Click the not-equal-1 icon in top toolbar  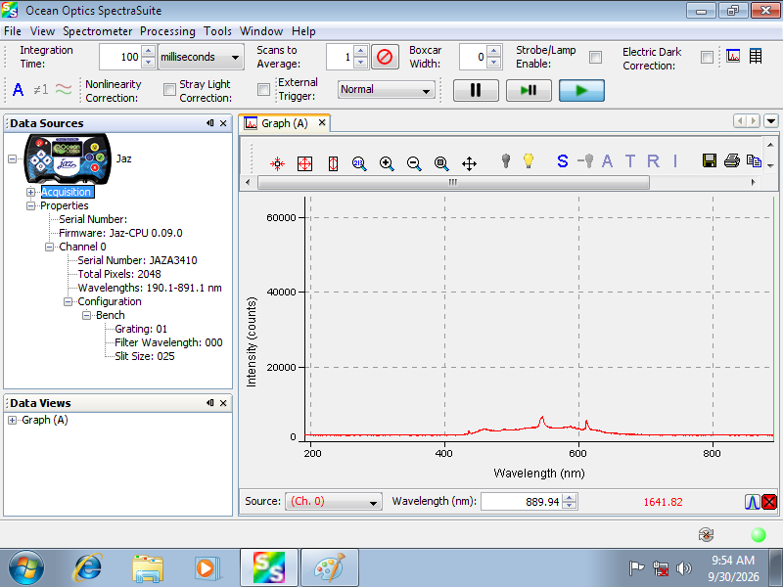(x=41, y=90)
